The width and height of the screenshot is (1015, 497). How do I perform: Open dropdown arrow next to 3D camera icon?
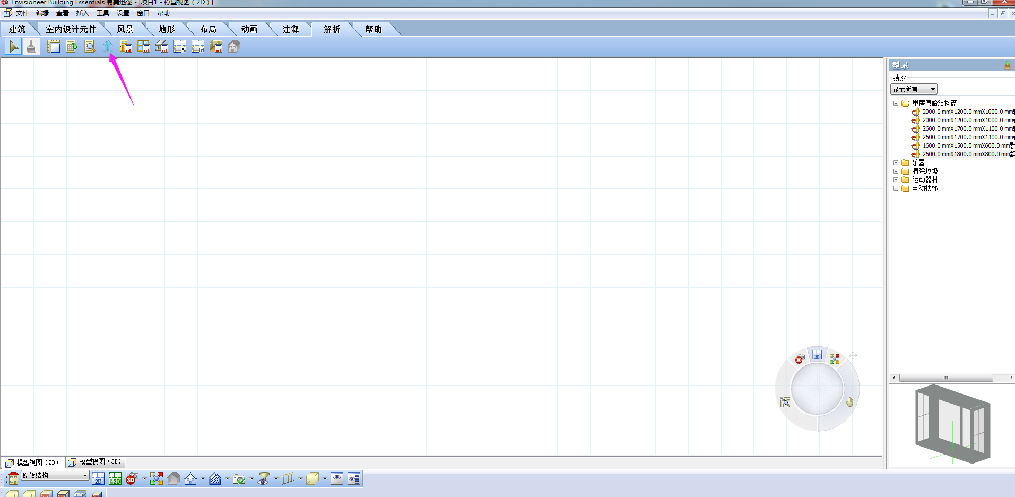(x=144, y=479)
